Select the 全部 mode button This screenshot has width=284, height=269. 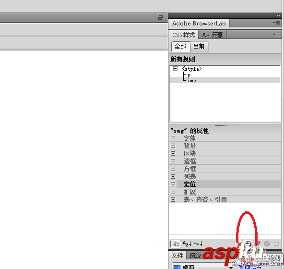point(180,47)
